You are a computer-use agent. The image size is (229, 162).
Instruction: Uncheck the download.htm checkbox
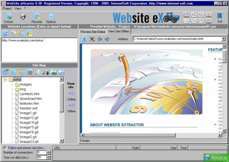[x=17, y=99]
